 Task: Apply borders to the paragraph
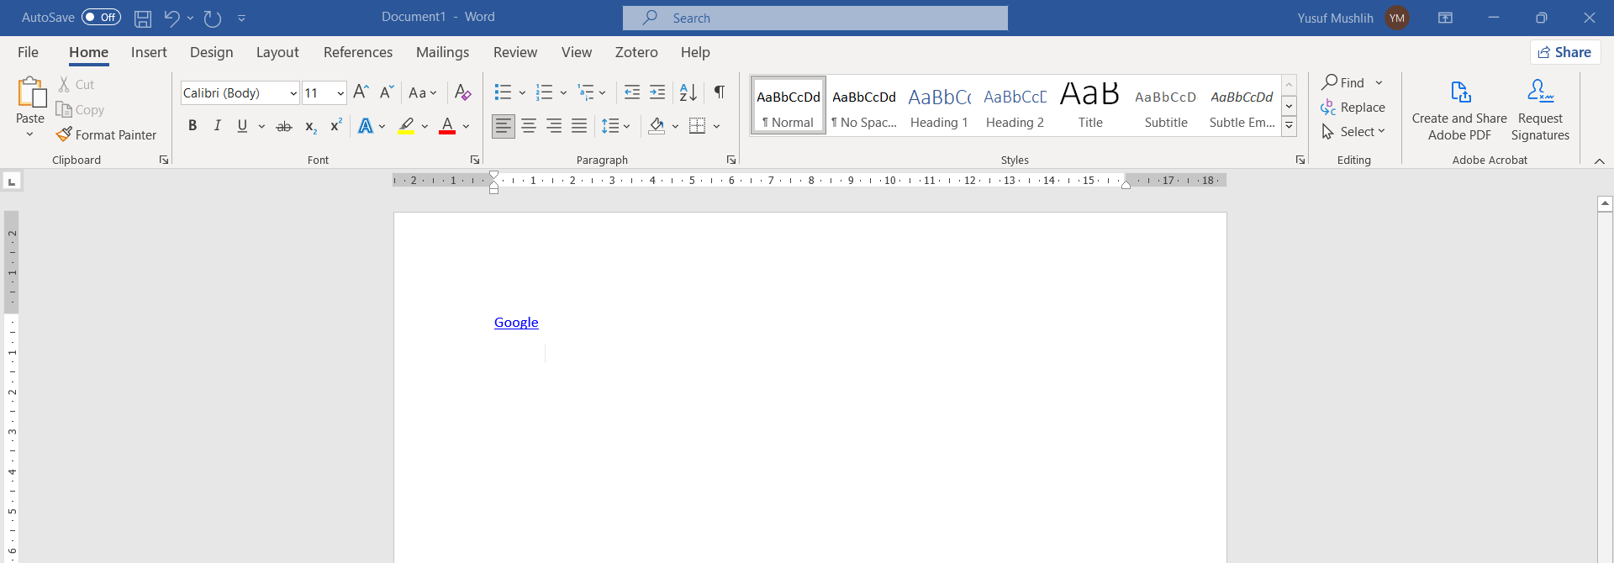pos(698,126)
